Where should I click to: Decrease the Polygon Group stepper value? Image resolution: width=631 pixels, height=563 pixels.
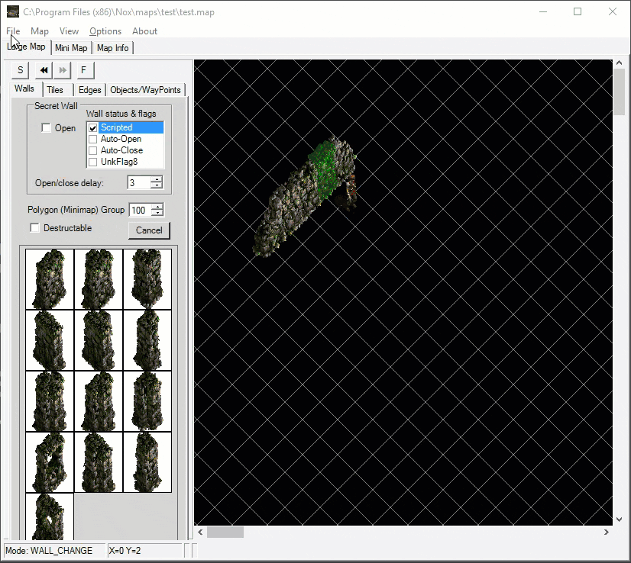click(157, 214)
